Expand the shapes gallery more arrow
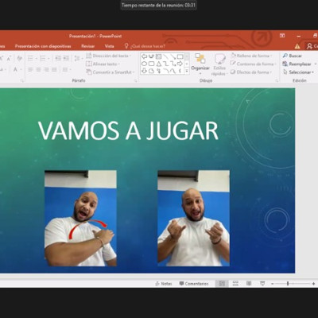Screen dimensions: 318x318 [187, 71]
